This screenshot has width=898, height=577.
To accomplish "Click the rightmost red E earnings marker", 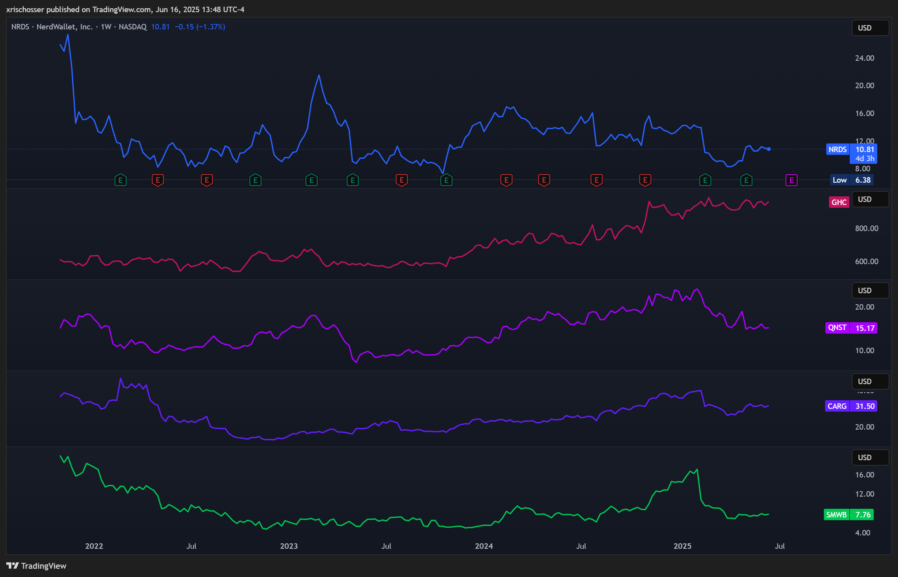I will tap(645, 180).
